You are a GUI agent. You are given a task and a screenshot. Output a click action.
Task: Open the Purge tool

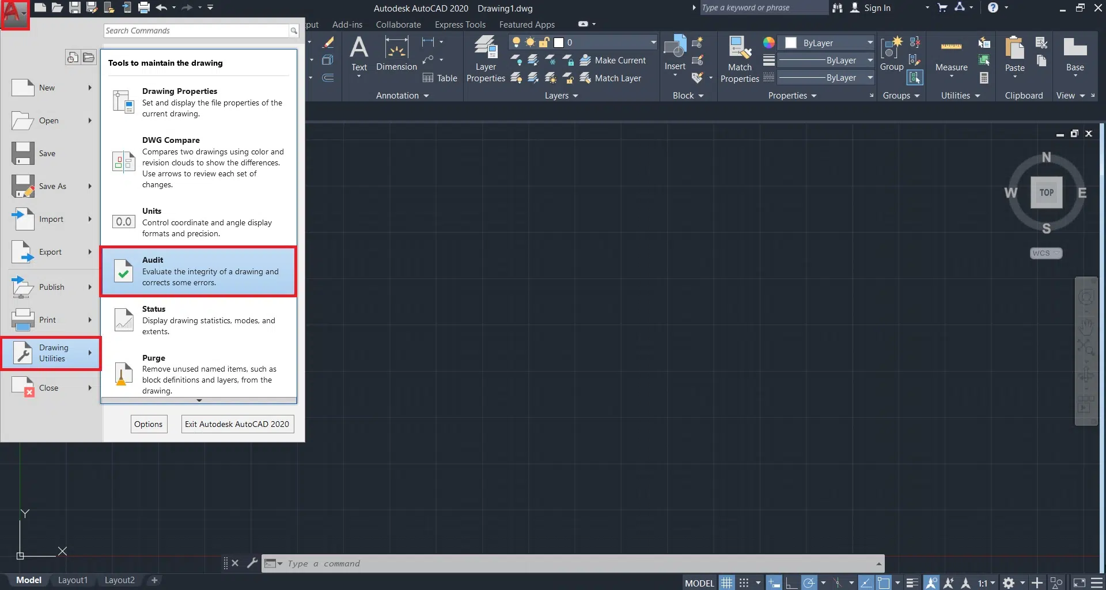tap(199, 373)
